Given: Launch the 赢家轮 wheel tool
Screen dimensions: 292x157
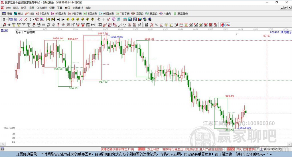Looking at the screenshot, I should pyautogui.click(x=151, y=14).
